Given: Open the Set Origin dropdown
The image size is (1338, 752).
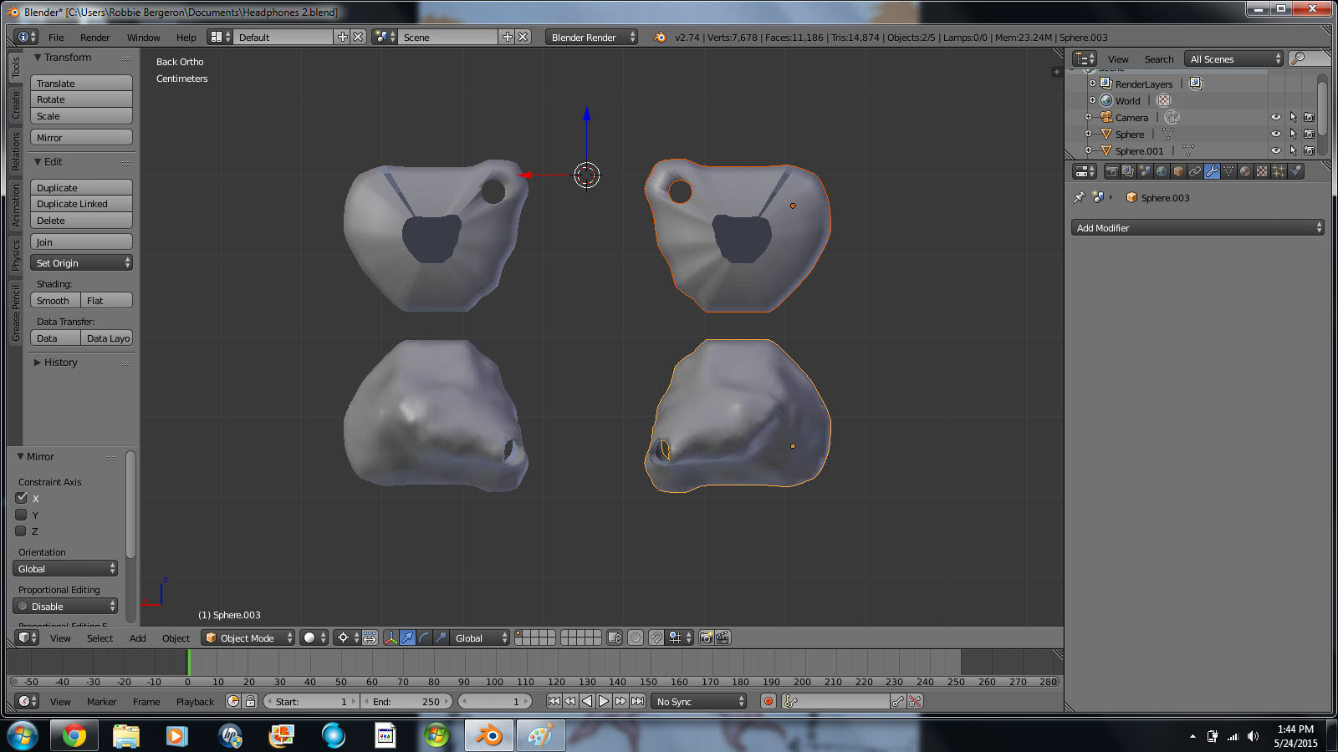Looking at the screenshot, I should (x=81, y=262).
